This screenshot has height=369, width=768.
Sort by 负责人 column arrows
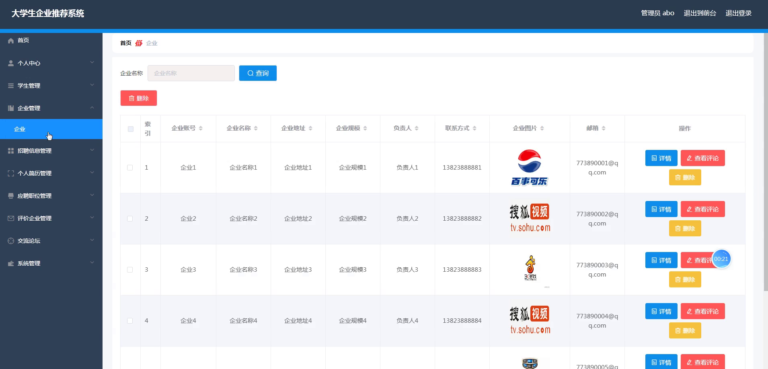(x=417, y=128)
